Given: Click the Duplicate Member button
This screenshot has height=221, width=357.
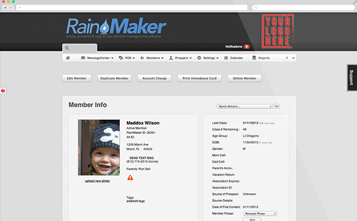Looking at the screenshot, I should click(x=115, y=78).
